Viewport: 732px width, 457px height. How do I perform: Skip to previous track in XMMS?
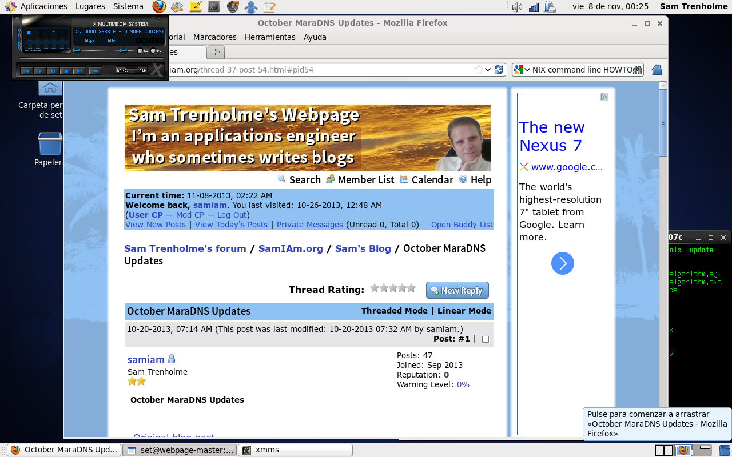pos(26,71)
